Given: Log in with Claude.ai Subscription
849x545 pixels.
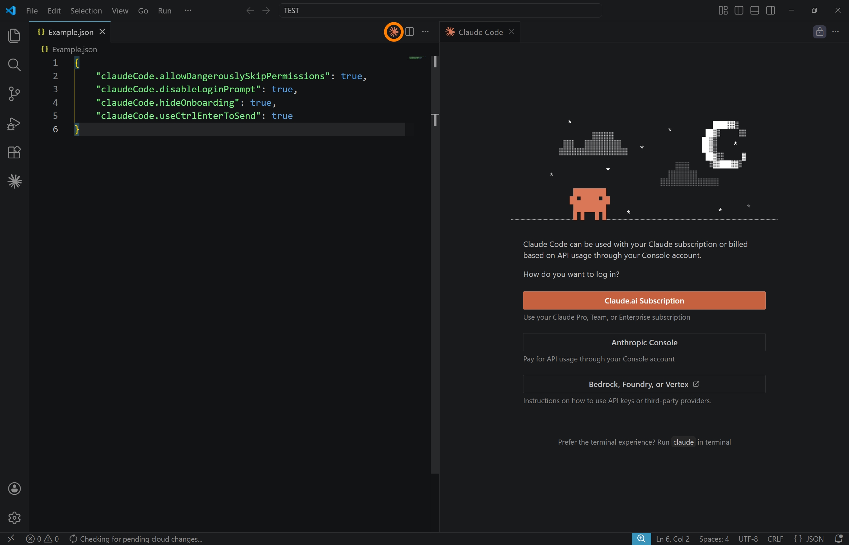Looking at the screenshot, I should (644, 300).
